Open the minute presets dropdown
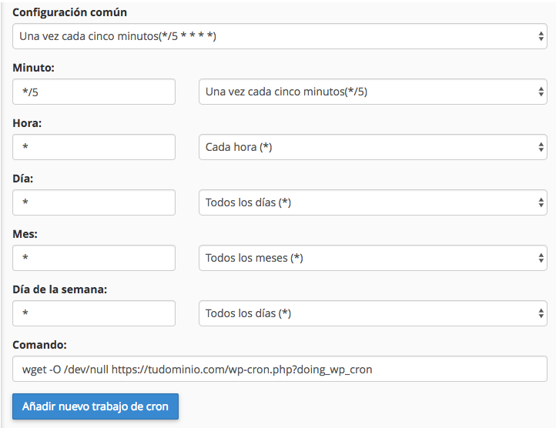The height and width of the screenshot is (428, 556). tap(373, 92)
